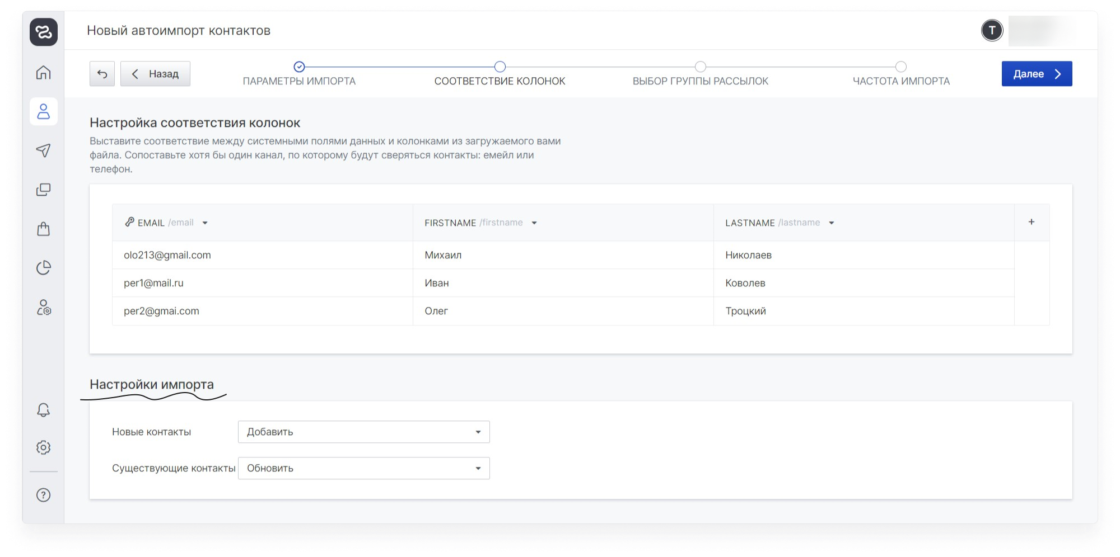Go back with the Назад button
Image resolution: width=1120 pixels, height=557 pixels.
pos(155,74)
